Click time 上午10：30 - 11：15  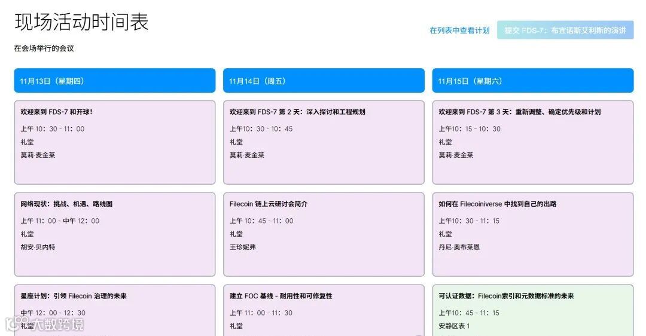pyautogui.click(x=469, y=221)
